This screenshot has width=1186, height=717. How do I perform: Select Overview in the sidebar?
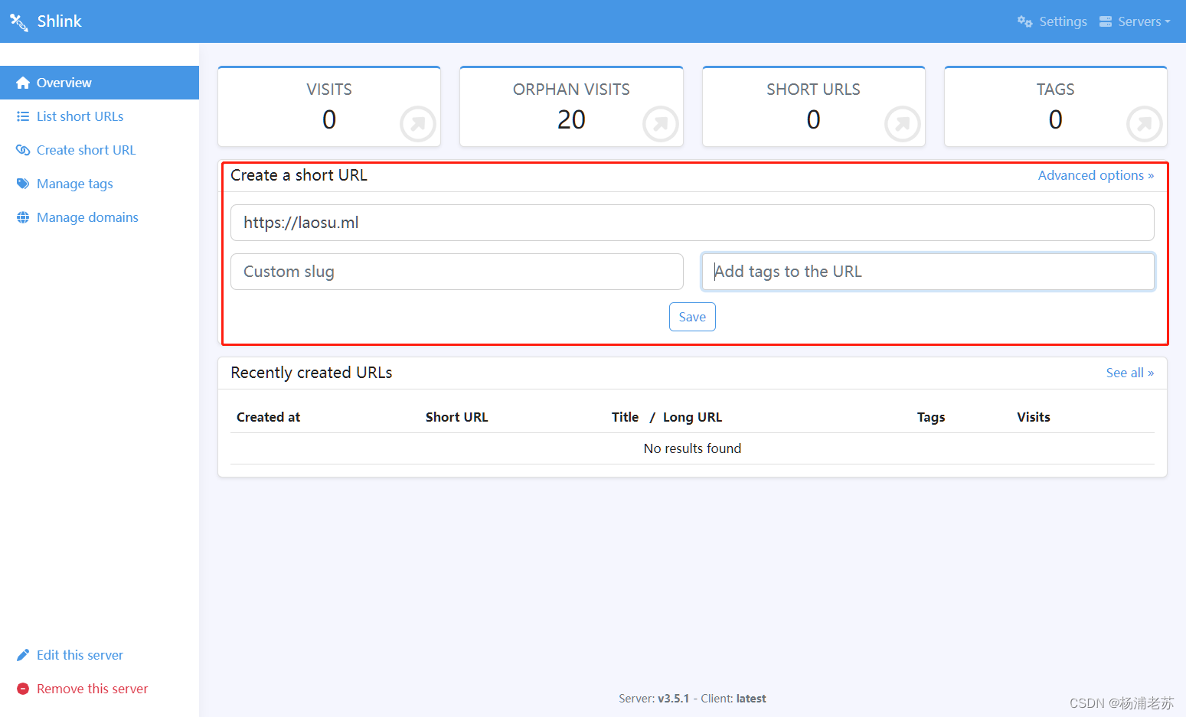pos(100,83)
